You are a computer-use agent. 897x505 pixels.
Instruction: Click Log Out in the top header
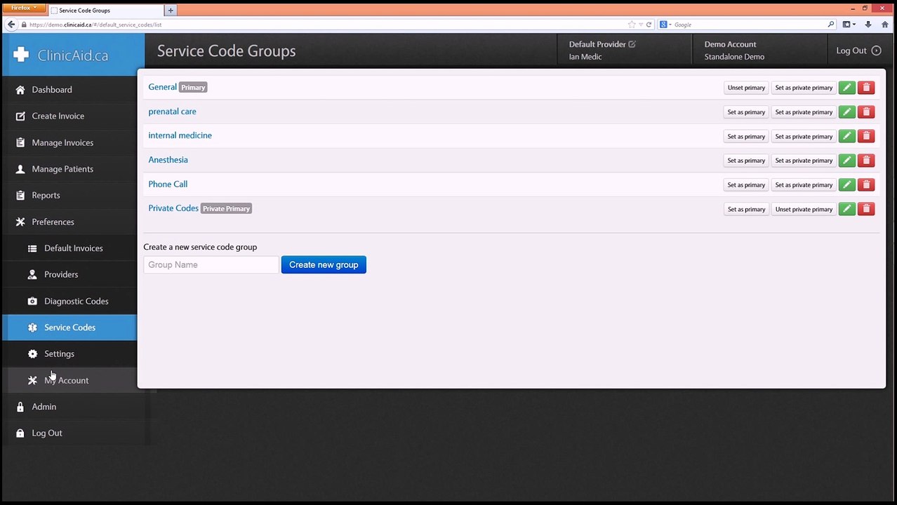point(858,50)
